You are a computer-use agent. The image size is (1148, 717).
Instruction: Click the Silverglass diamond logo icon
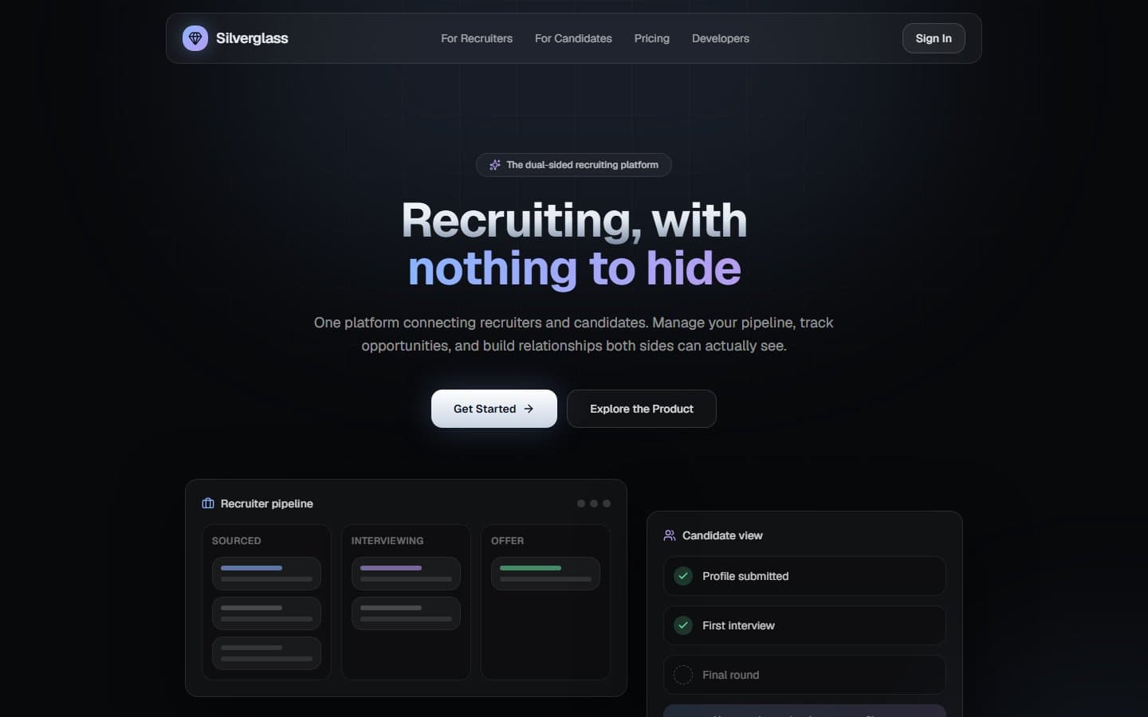click(195, 38)
